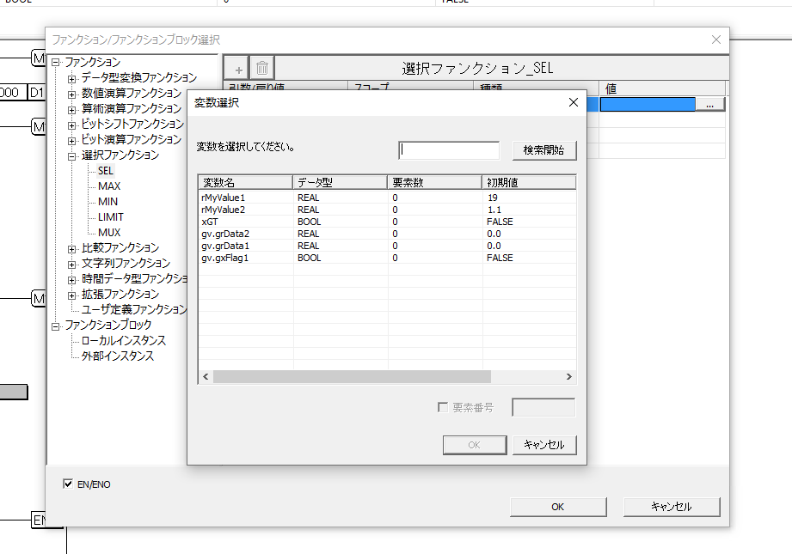Click the horizontal scrollbar left arrow

pos(206,377)
